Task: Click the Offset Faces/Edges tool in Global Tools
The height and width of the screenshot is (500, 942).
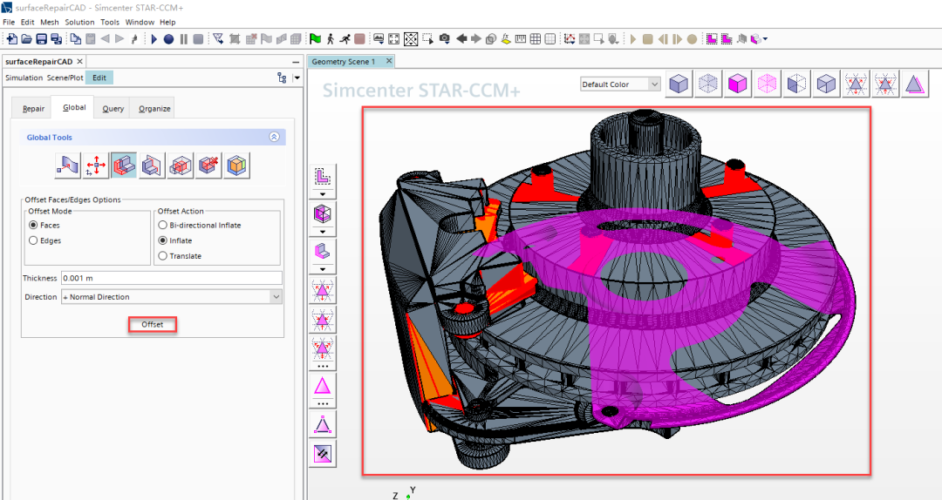Action: click(124, 165)
